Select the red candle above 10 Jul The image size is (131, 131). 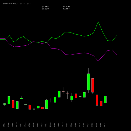pyautogui.click(x=97, y=100)
